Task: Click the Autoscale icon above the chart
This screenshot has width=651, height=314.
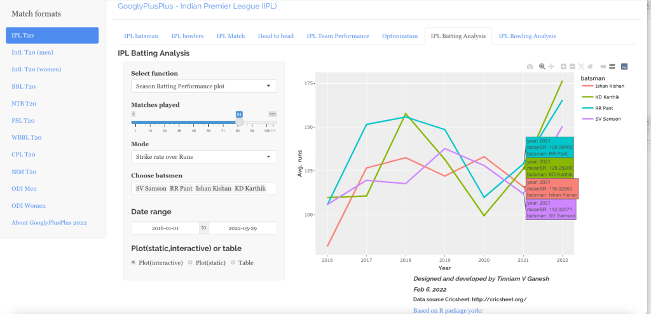Action: click(581, 67)
